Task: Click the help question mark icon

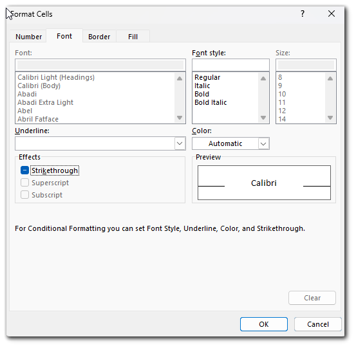Action: click(x=303, y=14)
